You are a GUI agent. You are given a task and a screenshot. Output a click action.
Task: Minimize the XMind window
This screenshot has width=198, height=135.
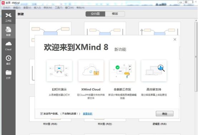(181, 2)
